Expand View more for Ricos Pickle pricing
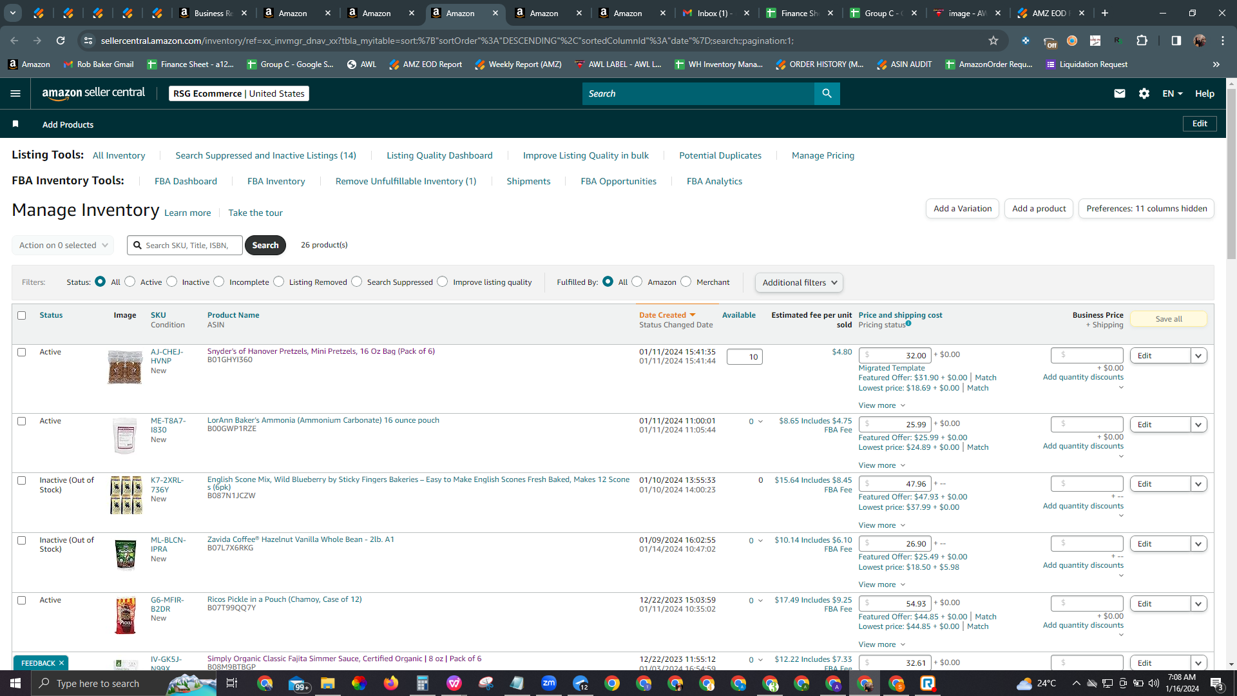 click(x=882, y=644)
